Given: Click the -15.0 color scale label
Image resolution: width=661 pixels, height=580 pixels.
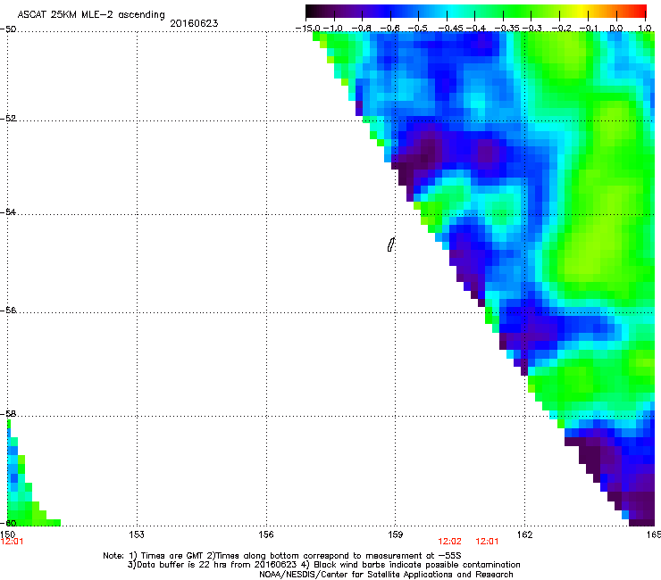Looking at the screenshot, I should [308, 29].
